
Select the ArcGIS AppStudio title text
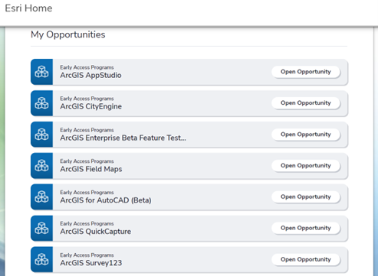pyautogui.click(x=90, y=76)
